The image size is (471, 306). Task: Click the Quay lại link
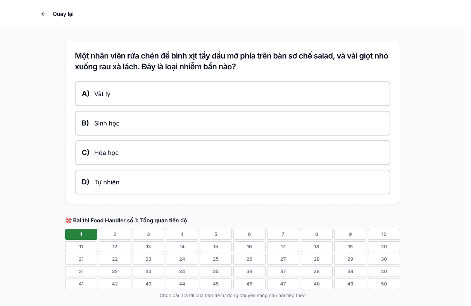coord(63,14)
